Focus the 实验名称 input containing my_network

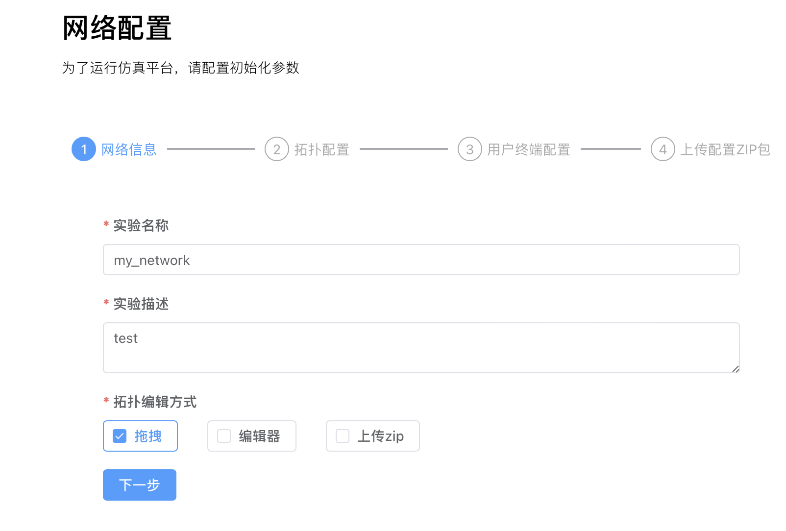(421, 260)
